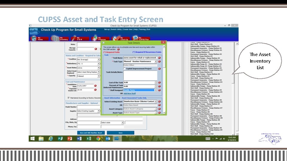Click Exit in top menu
287x161 pixels.
(149, 30)
